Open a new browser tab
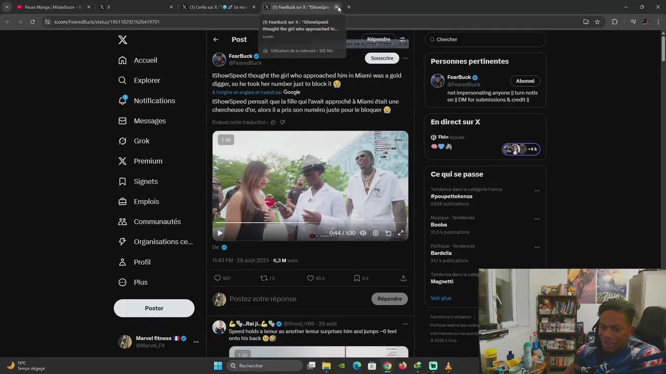Image resolution: width=666 pixels, height=374 pixels. (349, 7)
